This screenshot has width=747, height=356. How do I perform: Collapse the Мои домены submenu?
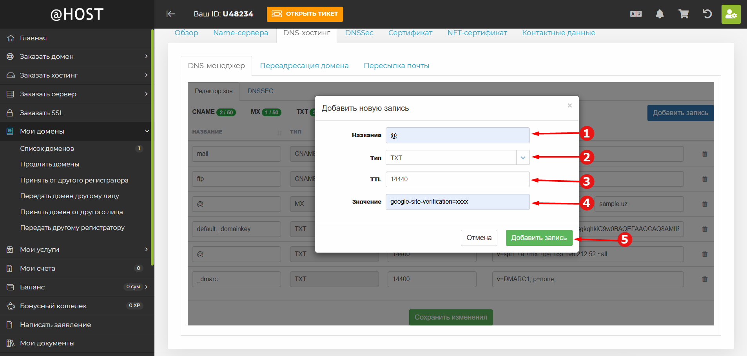147,131
